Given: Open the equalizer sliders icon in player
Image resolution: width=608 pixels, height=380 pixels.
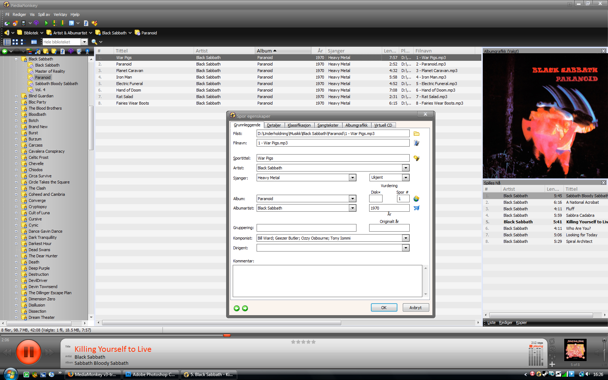Looking at the screenshot, I should tap(552, 357).
